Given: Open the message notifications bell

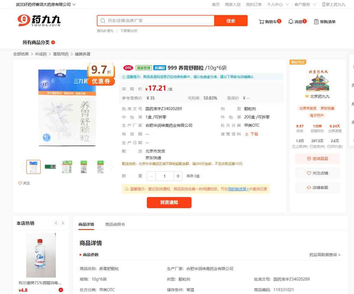Looking at the screenshot, I should 291,22.
